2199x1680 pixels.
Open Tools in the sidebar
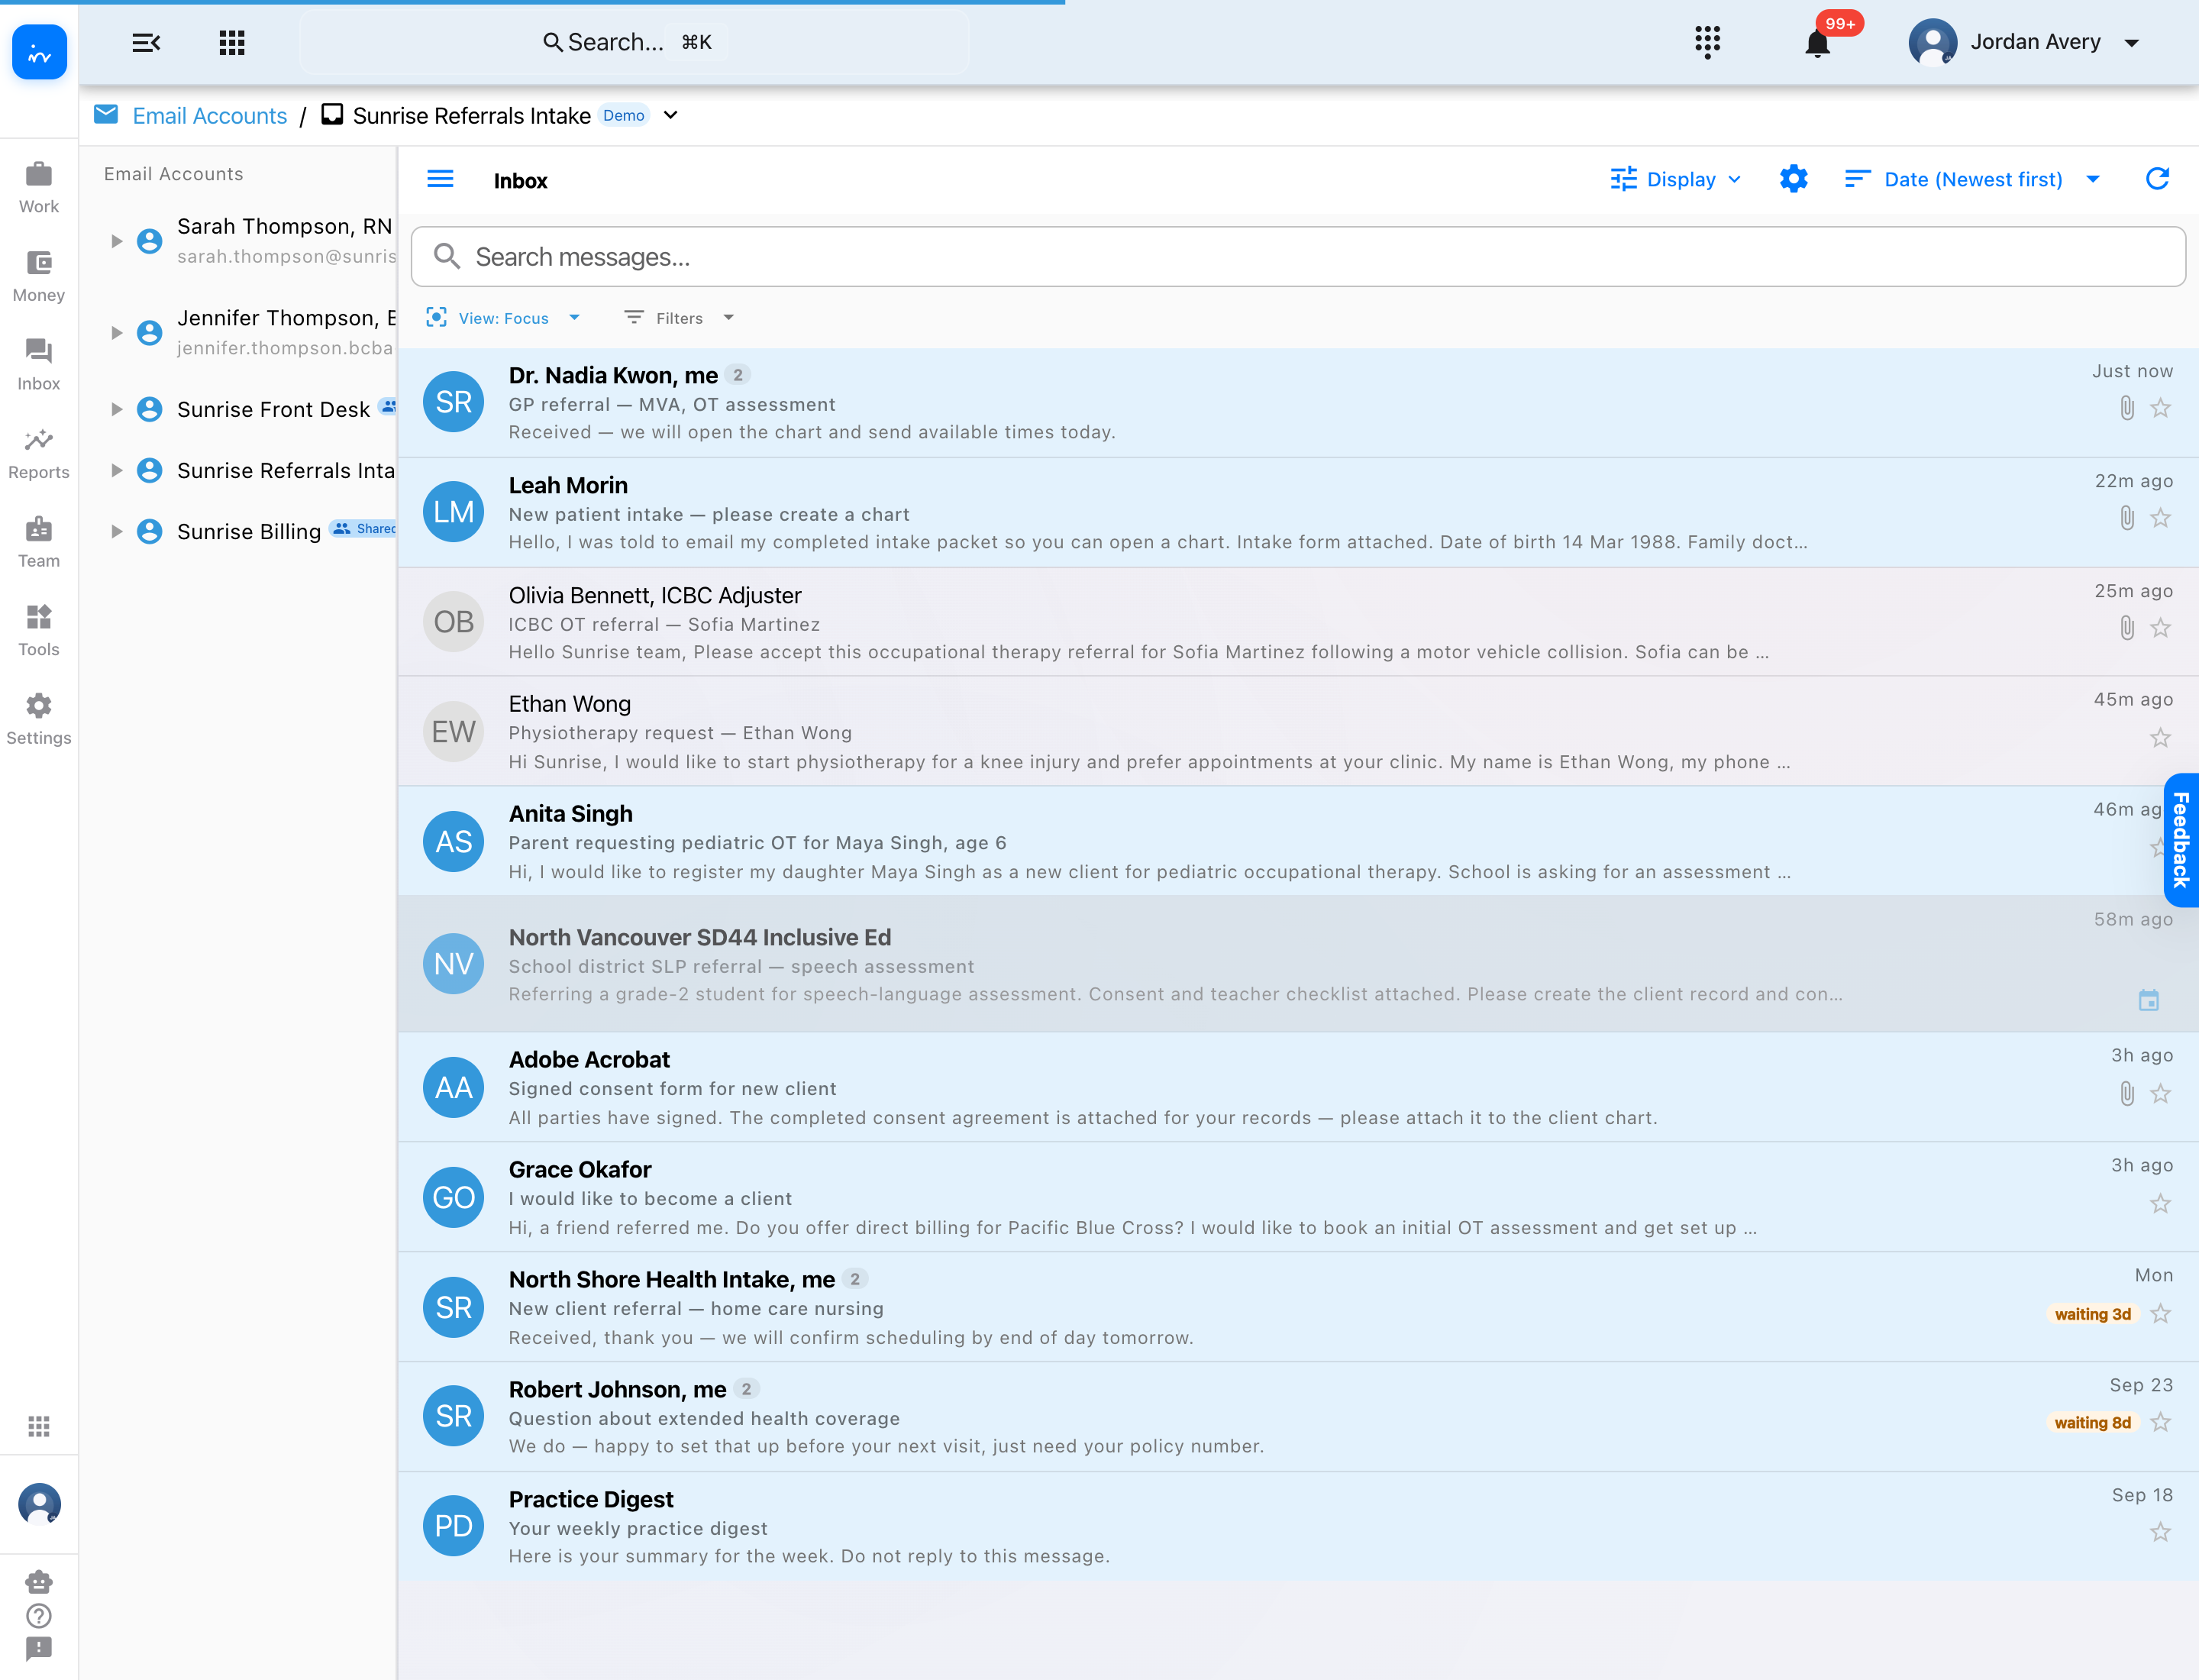click(x=39, y=631)
